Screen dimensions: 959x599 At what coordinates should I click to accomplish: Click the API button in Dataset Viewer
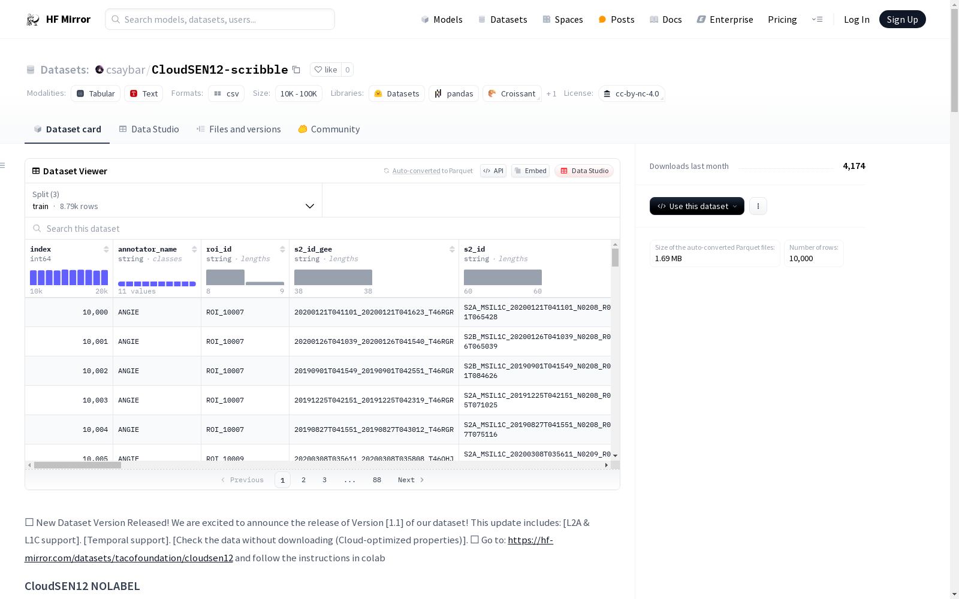[493, 171]
